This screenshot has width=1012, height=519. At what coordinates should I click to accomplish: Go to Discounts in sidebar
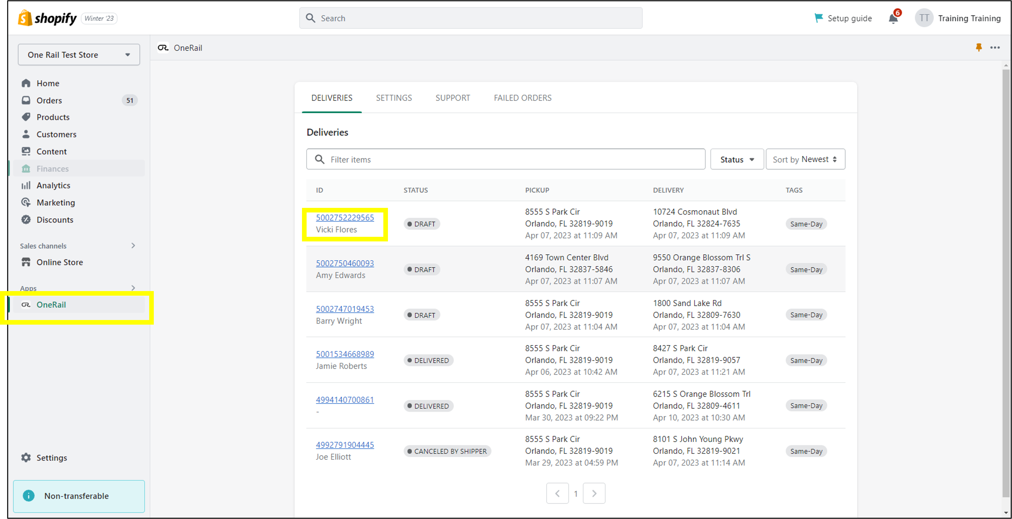pos(55,220)
